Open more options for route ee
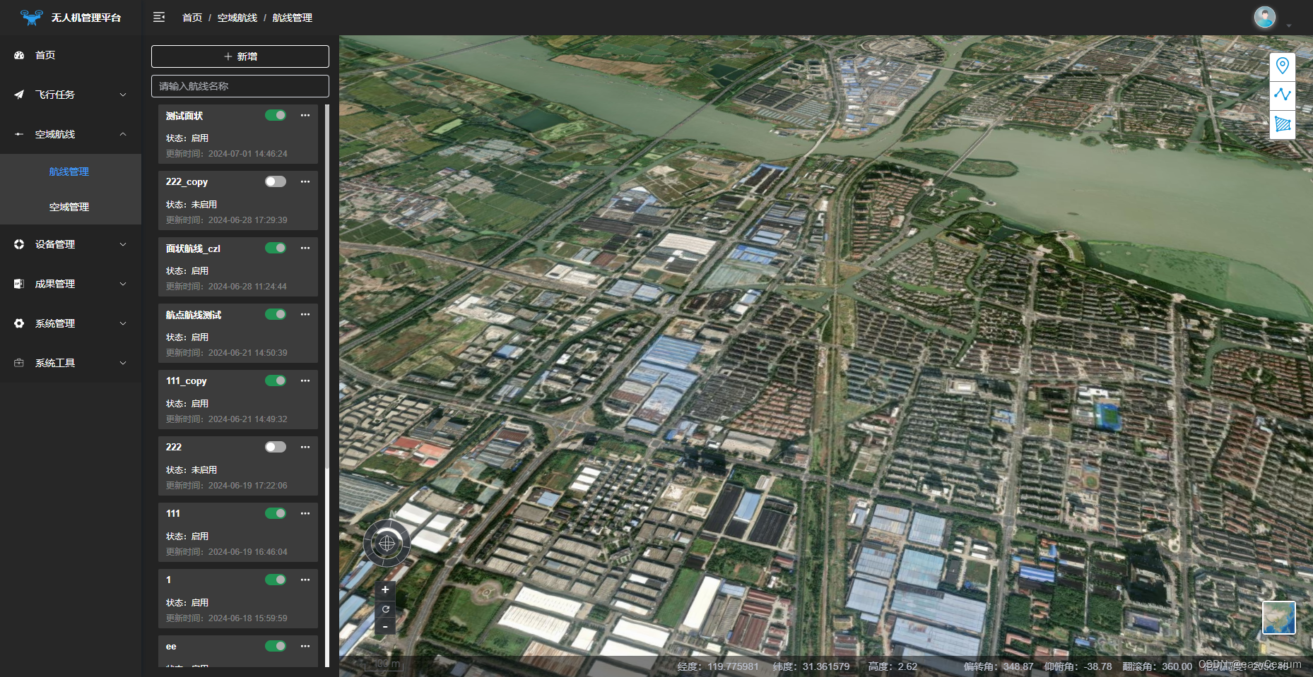 (305, 646)
